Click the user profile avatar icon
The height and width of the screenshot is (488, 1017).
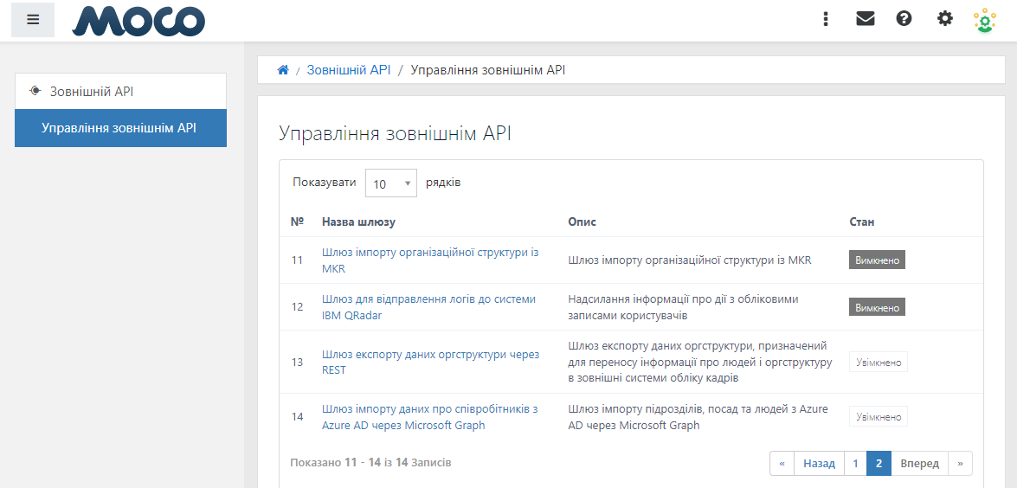985,20
